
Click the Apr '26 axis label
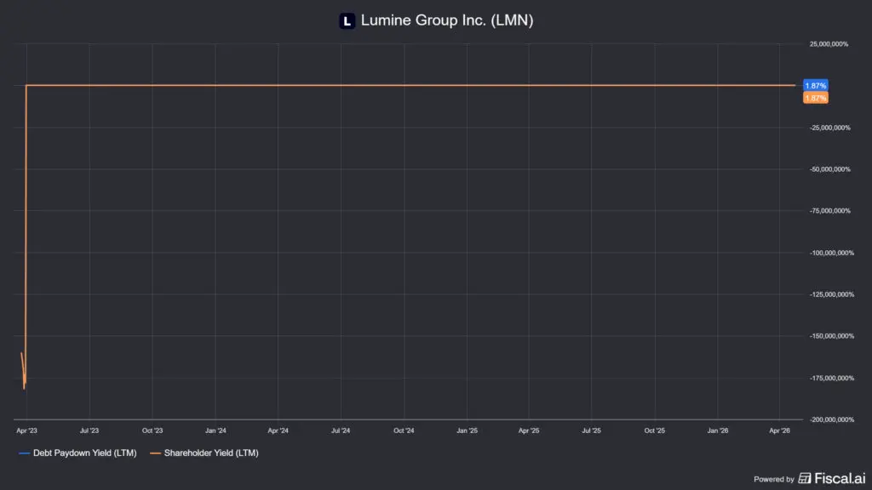(780, 430)
